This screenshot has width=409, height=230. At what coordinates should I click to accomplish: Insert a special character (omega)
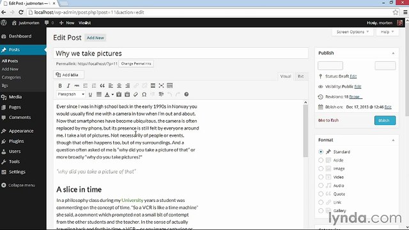point(144,95)
